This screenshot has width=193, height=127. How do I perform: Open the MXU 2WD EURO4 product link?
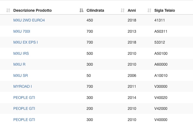pyautogui.click(x=29, y=20)
